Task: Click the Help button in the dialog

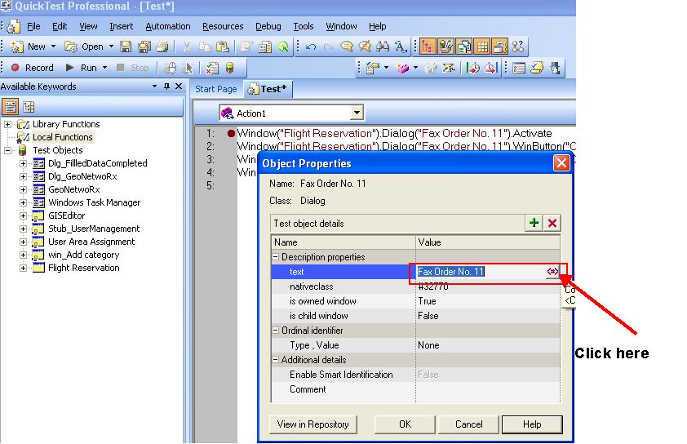Action: (x=532, y=424)
